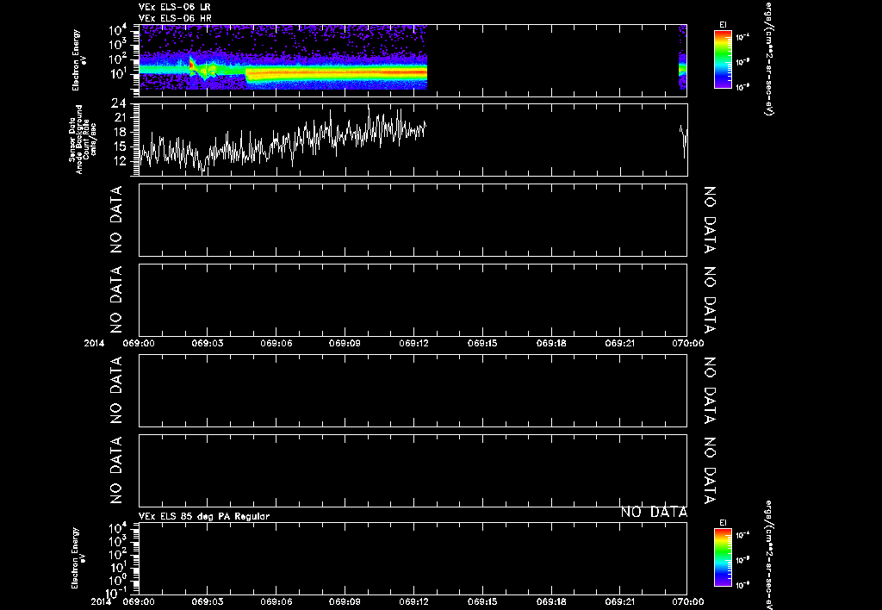
Task: Click the EI color bar beside the 85 deg PA panel
Action: click(x=723, y=557)
